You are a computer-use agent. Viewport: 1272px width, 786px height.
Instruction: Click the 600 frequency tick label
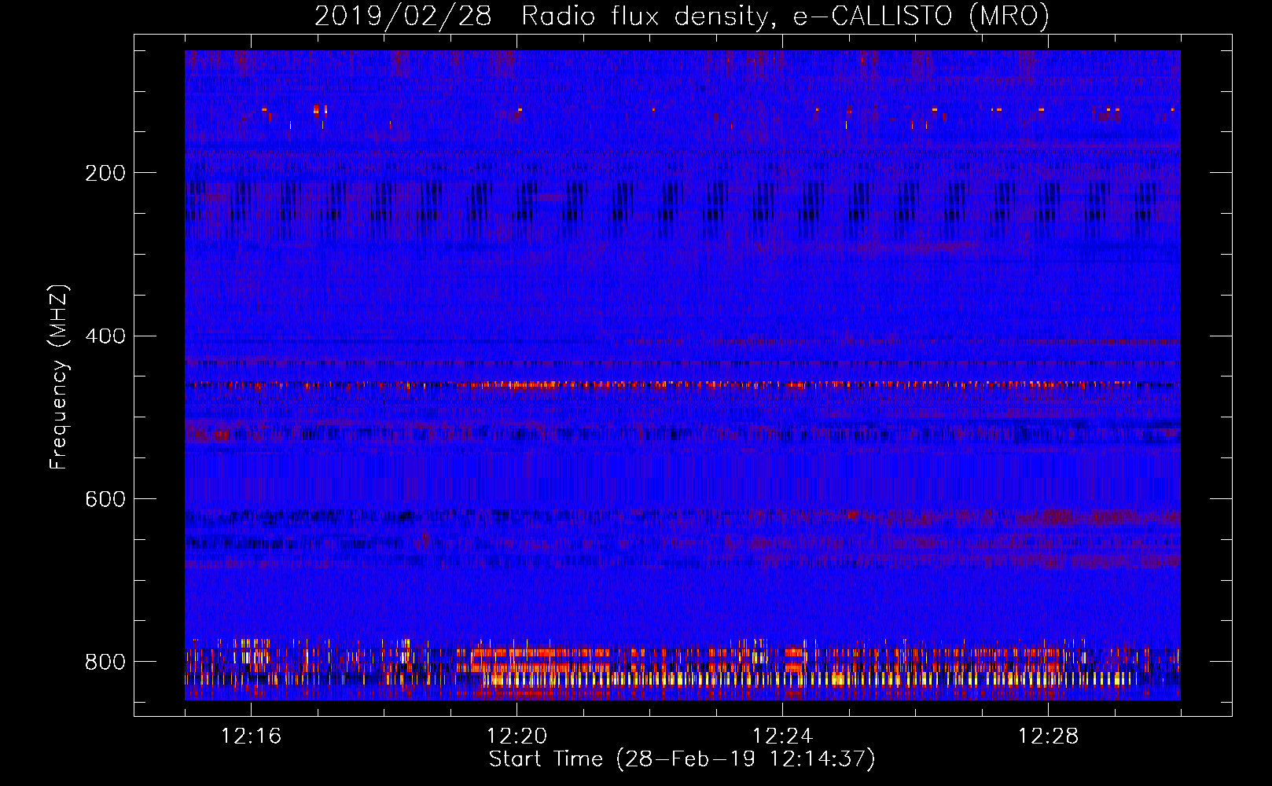pyautogui.click(x=105, y=499)
